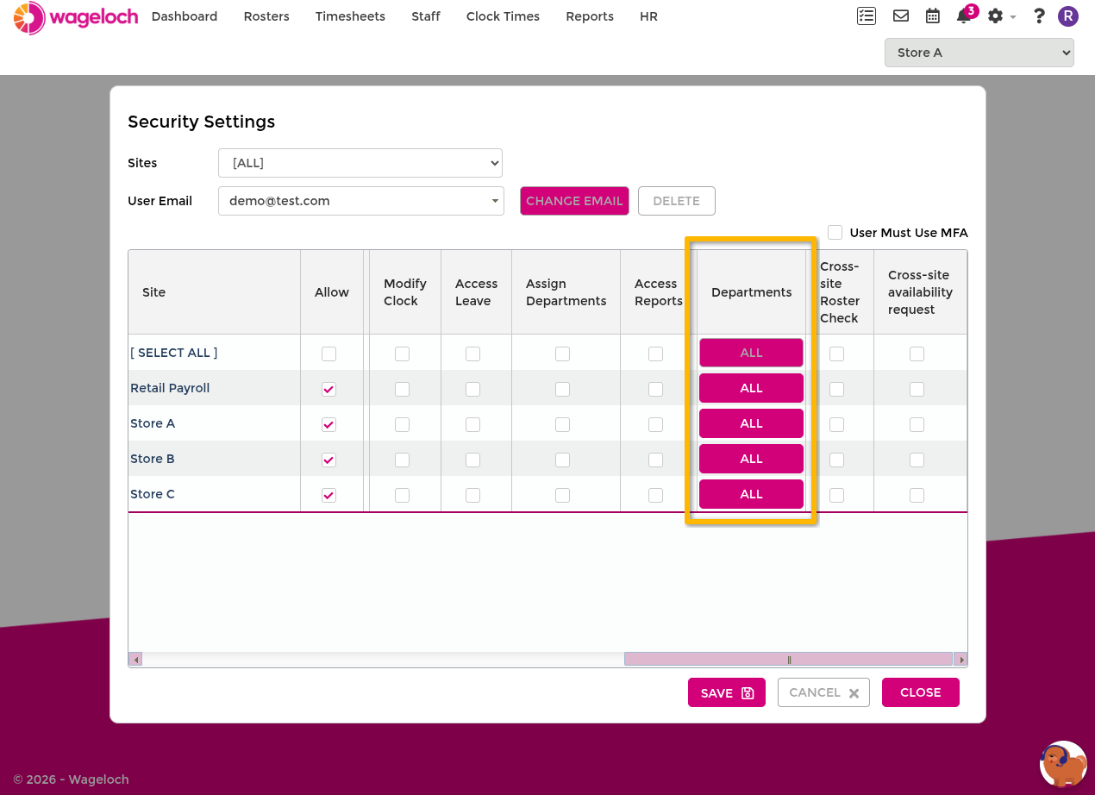Click the Wageloch logo
This screenshot has height=795, width=1095.
76,17
